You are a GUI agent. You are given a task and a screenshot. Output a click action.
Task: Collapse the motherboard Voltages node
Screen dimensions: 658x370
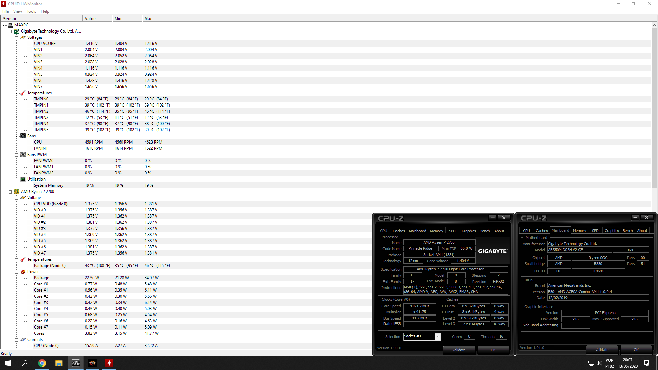click(x=16, y=38)
